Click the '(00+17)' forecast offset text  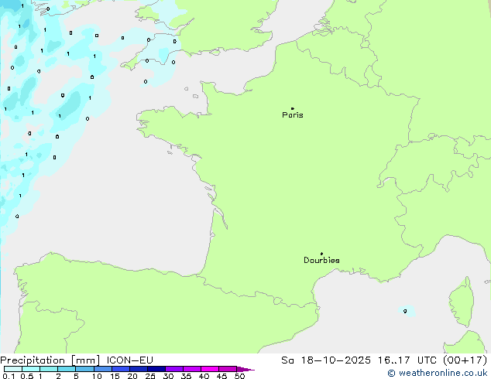click(x=465, y=360)
